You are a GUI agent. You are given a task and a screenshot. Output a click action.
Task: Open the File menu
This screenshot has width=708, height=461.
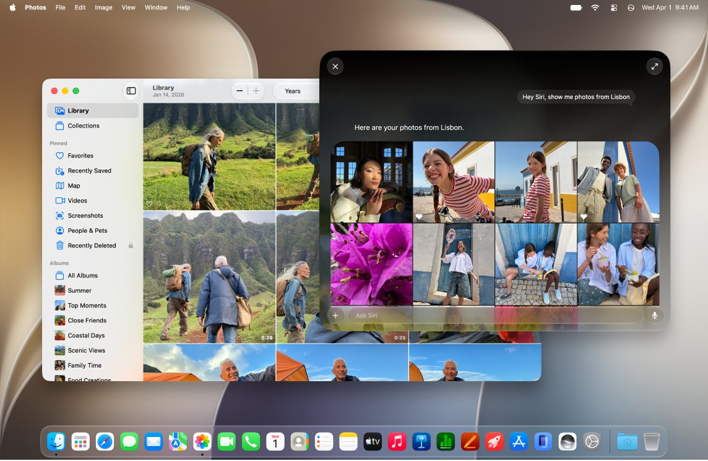[x=61, y=7]
